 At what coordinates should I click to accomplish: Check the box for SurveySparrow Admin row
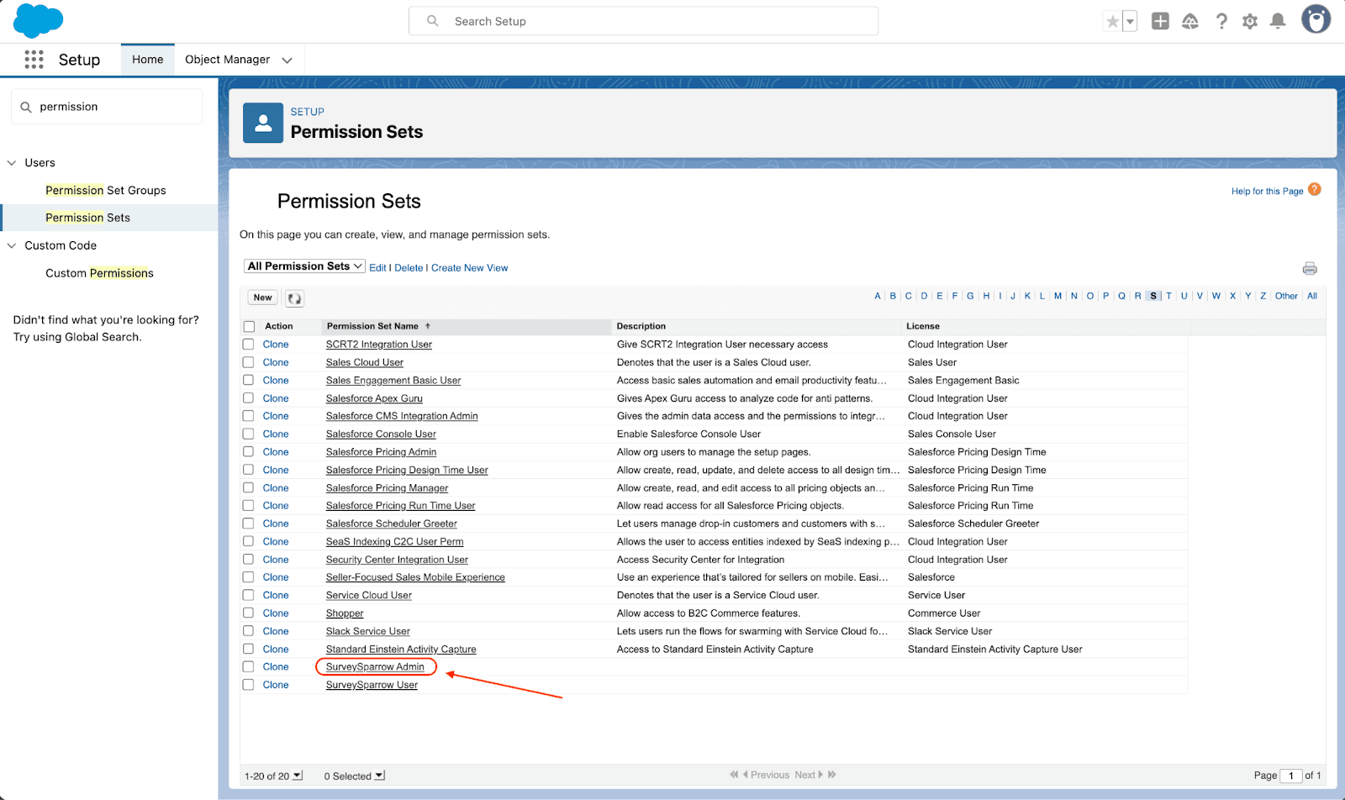249,667
